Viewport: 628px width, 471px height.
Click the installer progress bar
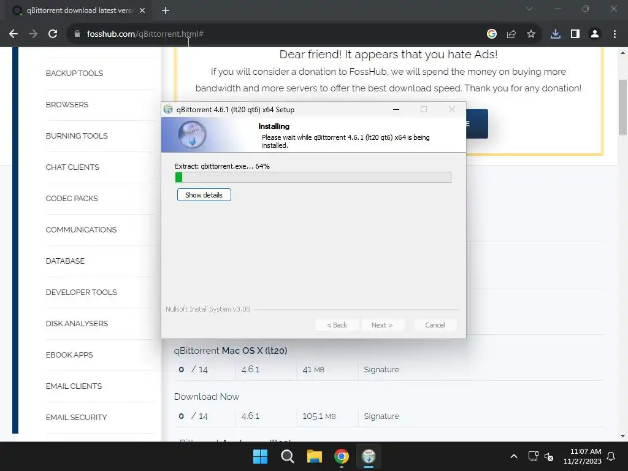click(313, 177)
